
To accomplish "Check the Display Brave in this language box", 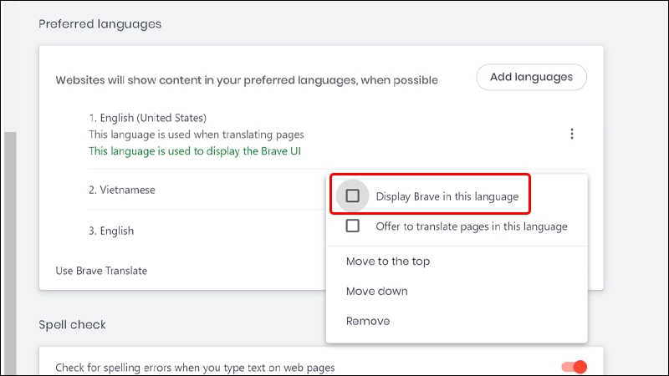I will pyautogui.click(x=353, y=196).
